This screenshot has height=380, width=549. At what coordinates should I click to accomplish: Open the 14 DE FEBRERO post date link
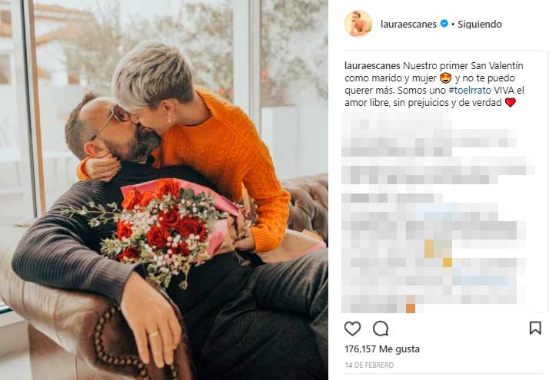pos(369,365)
